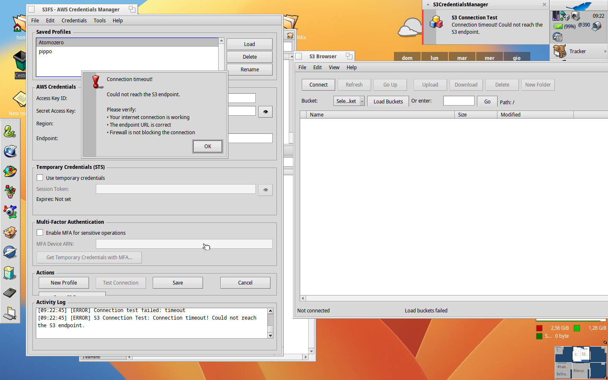The height and width of the screenshot is (380, 608).
Task: Click the network status icon in tray
Action: [565, 16]
